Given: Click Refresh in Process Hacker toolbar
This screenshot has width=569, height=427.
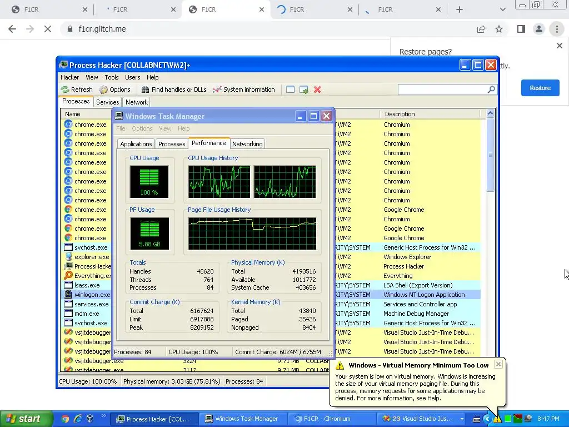Looking at the screenshot, I should [x=77, y=90].
